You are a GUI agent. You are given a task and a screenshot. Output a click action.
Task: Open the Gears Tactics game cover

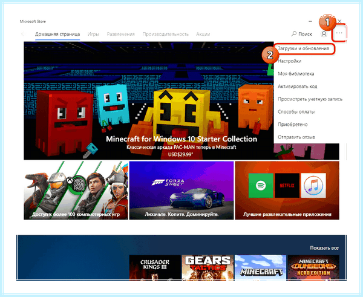[208, 267]
